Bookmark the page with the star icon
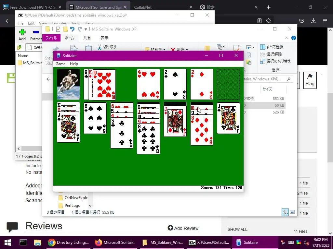The image size is (333, 249). 269,21
